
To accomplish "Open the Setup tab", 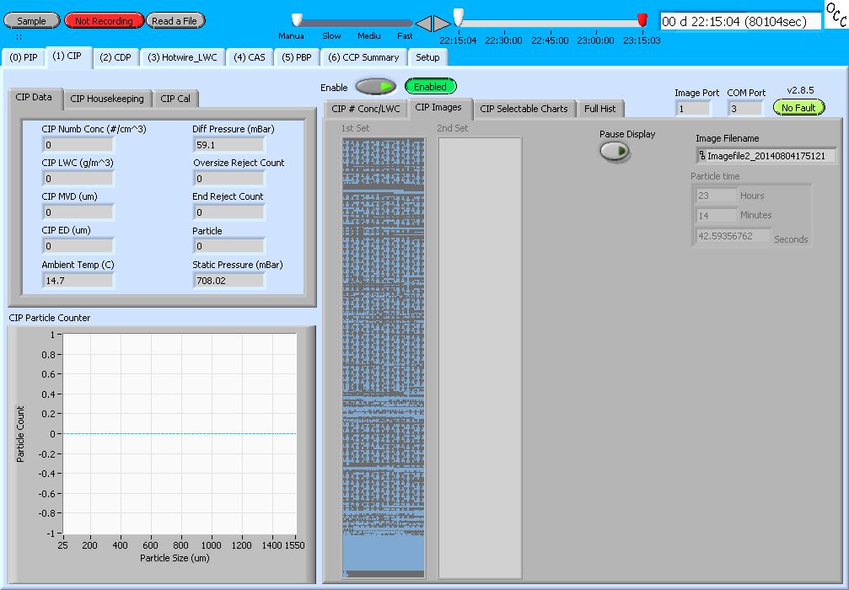I will click(427, 57).
